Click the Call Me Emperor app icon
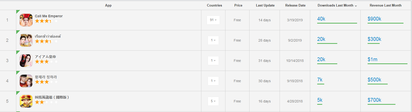This screenshot has height=112, width=412. 26,20
